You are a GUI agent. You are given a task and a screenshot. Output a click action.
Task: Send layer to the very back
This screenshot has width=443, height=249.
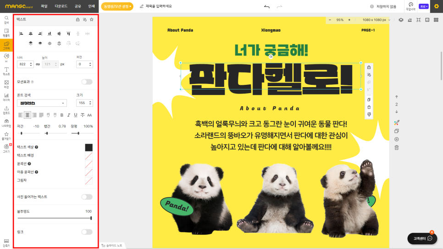pos(59,43)
